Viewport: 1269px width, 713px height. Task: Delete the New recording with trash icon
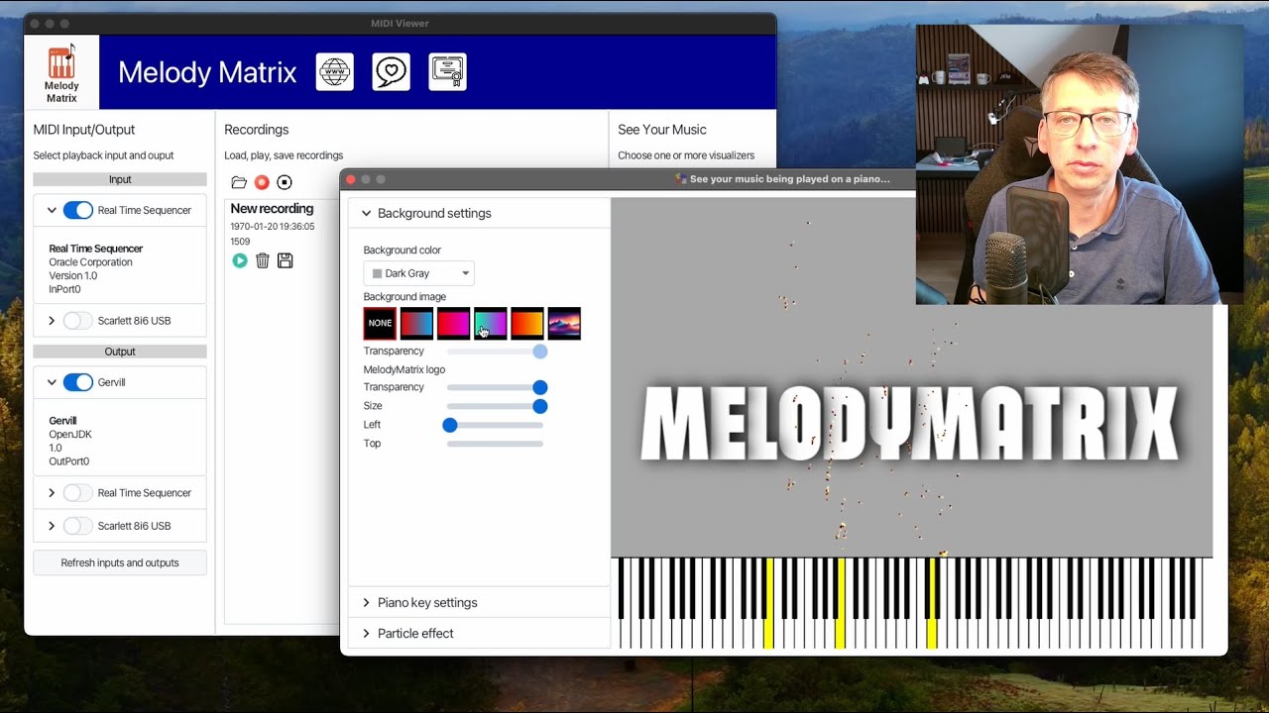click(x=263, y=260)
